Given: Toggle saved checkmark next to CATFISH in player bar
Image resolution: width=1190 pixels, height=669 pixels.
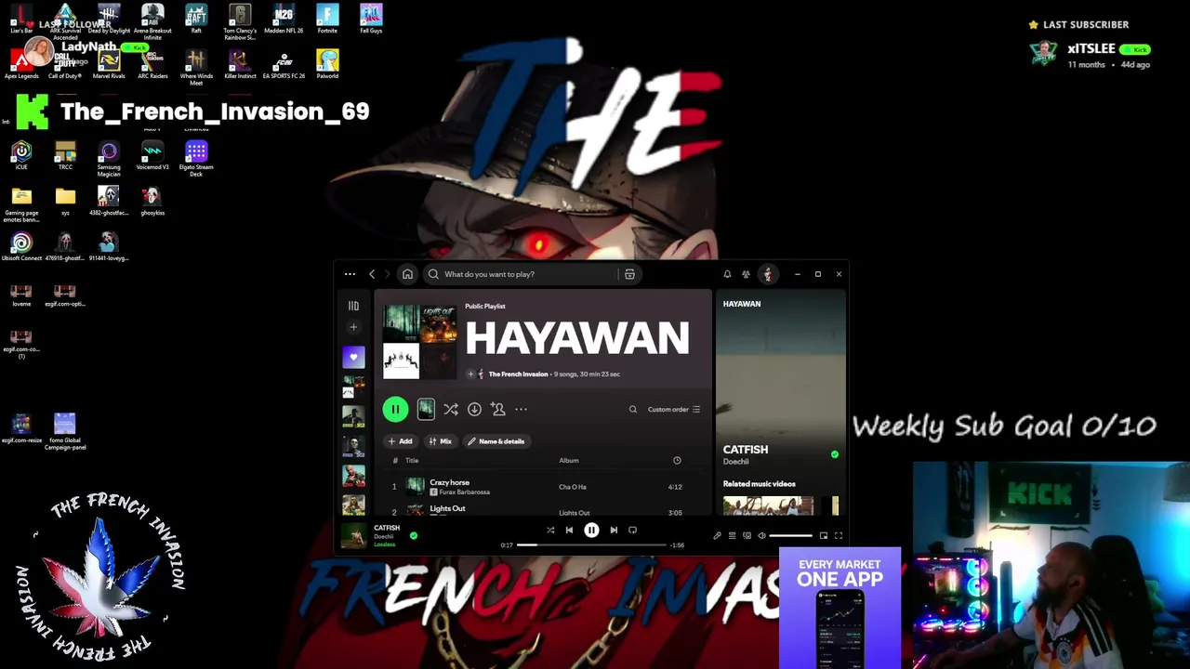Looking at the screenshot, I should [x=414, y=535].
